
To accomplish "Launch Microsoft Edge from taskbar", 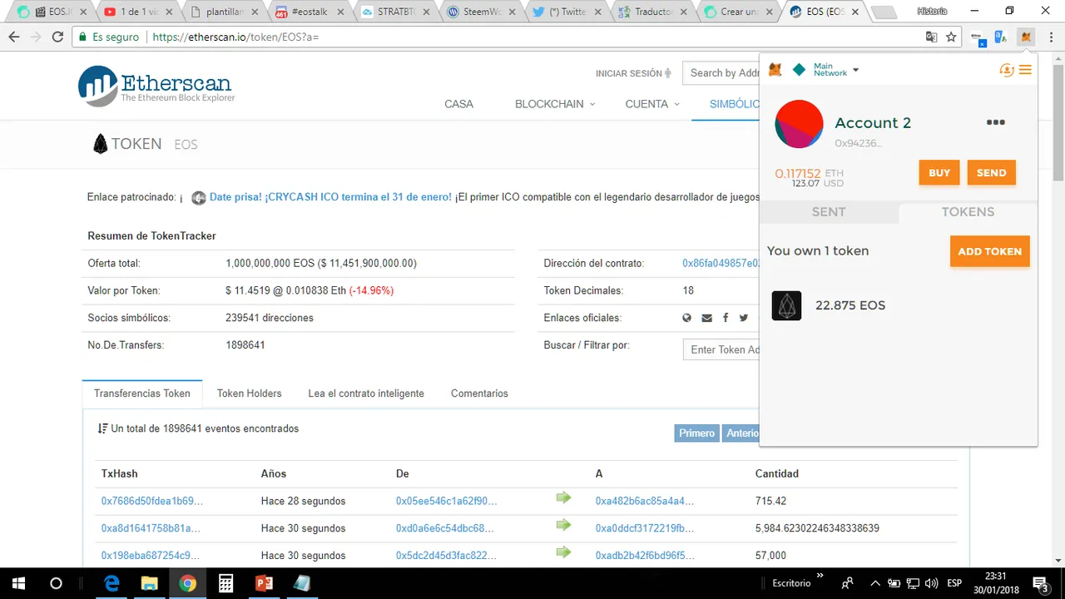I will 111,583.
